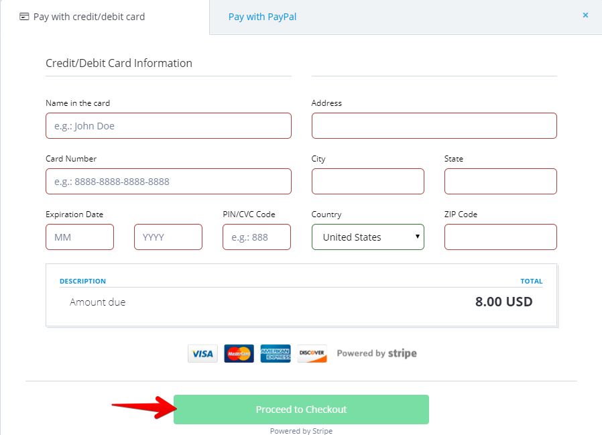
Task: Focus the Name in the card field
Action: click(x=168, y=126)
